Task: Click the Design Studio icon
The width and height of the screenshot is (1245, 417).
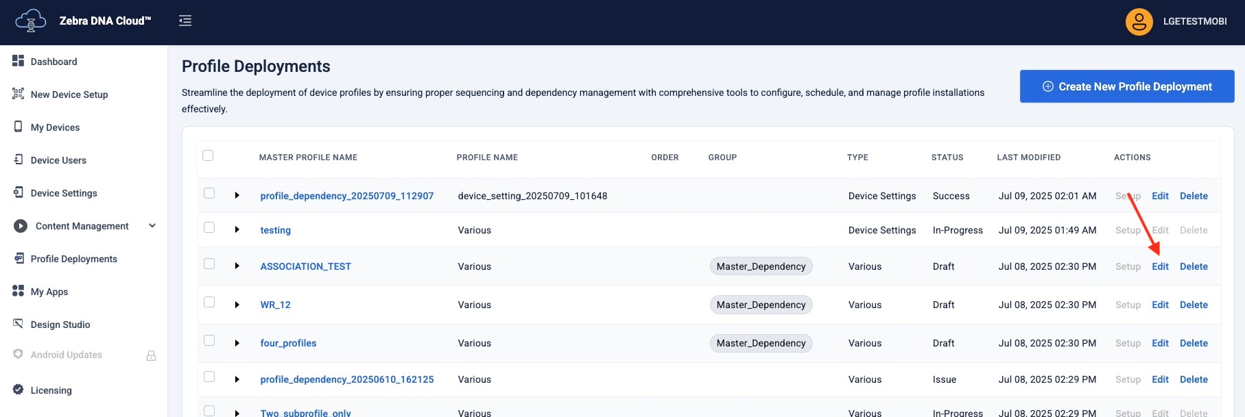Action: [19, 324]
